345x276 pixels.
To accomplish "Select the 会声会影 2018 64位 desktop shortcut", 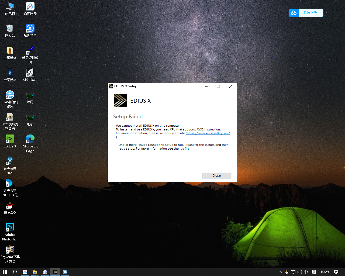I will coord(10,188).
